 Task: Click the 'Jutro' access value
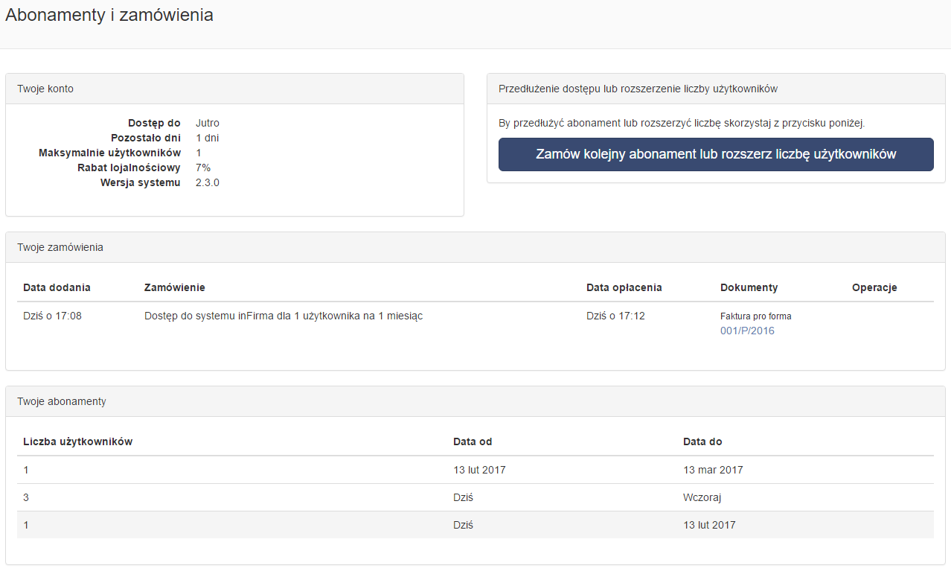[x=208, y=123]
